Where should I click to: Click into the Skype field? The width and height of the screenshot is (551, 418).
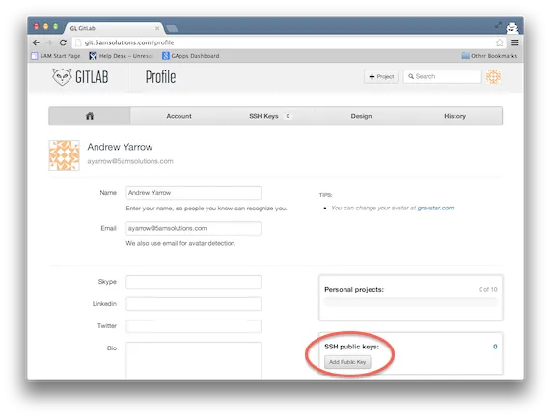click(194, 282)
